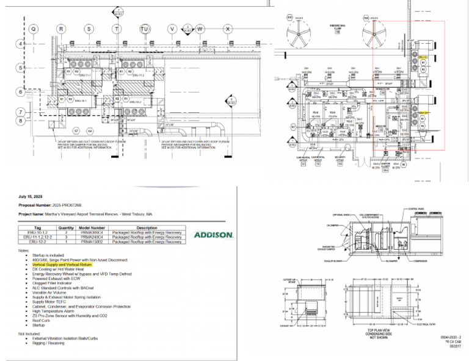Select grid bubble Q on roof plan
Image resolution: width=469 pixels, height=362 pixels.
(34, 29)
